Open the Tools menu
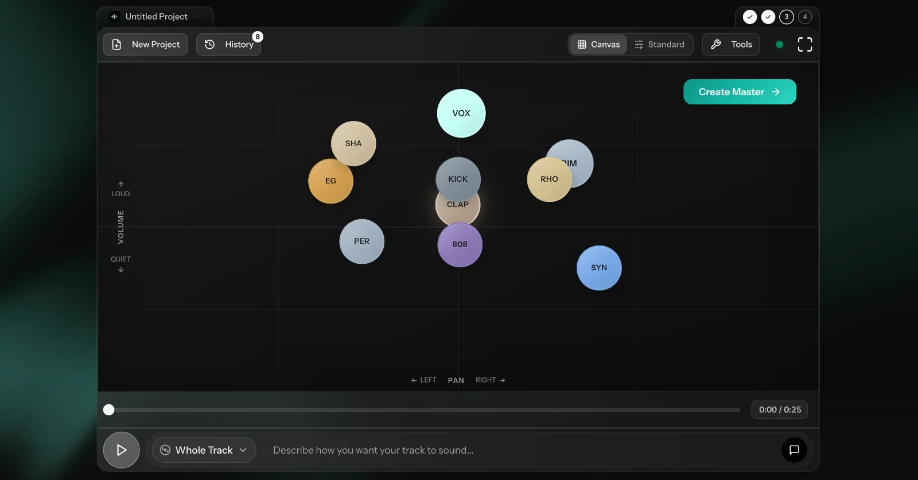 (731, 45)
